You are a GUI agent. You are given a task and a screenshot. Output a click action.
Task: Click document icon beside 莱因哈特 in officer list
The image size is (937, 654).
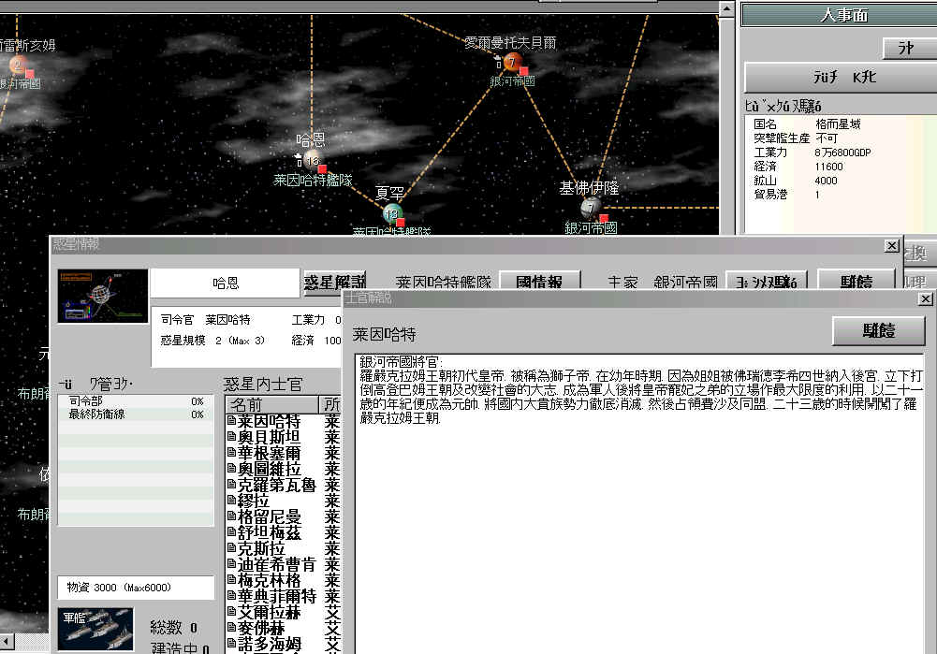(x=231, y=420)
